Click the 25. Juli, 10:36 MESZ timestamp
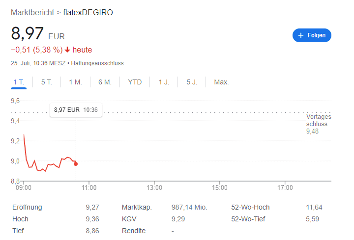The image size is (354, 240). pyautogui.click(x=38, y=63)
